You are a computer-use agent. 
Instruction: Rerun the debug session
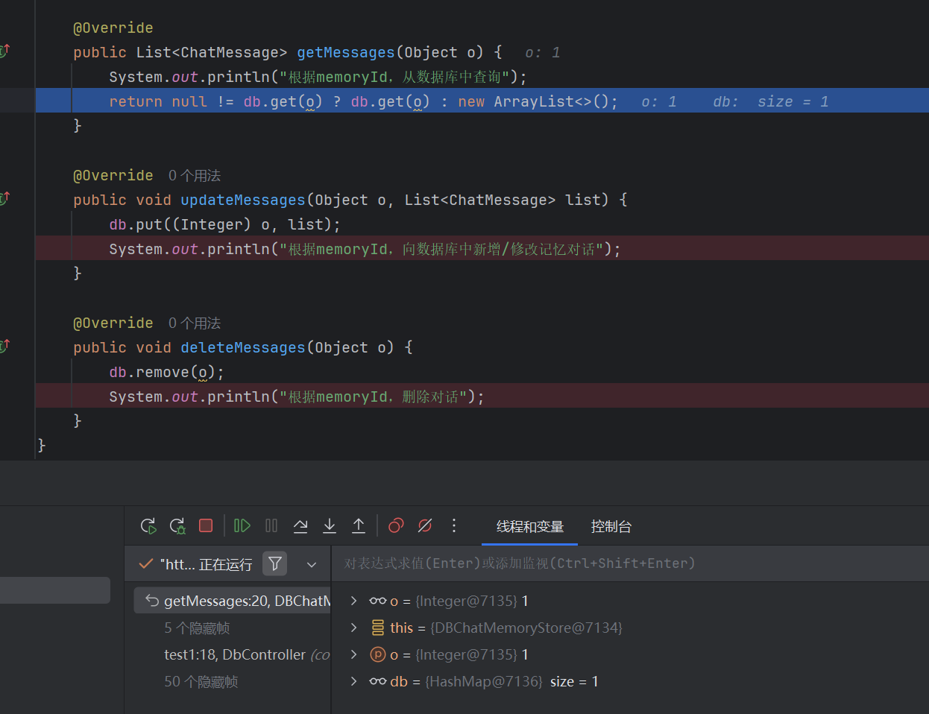[148, 526]
